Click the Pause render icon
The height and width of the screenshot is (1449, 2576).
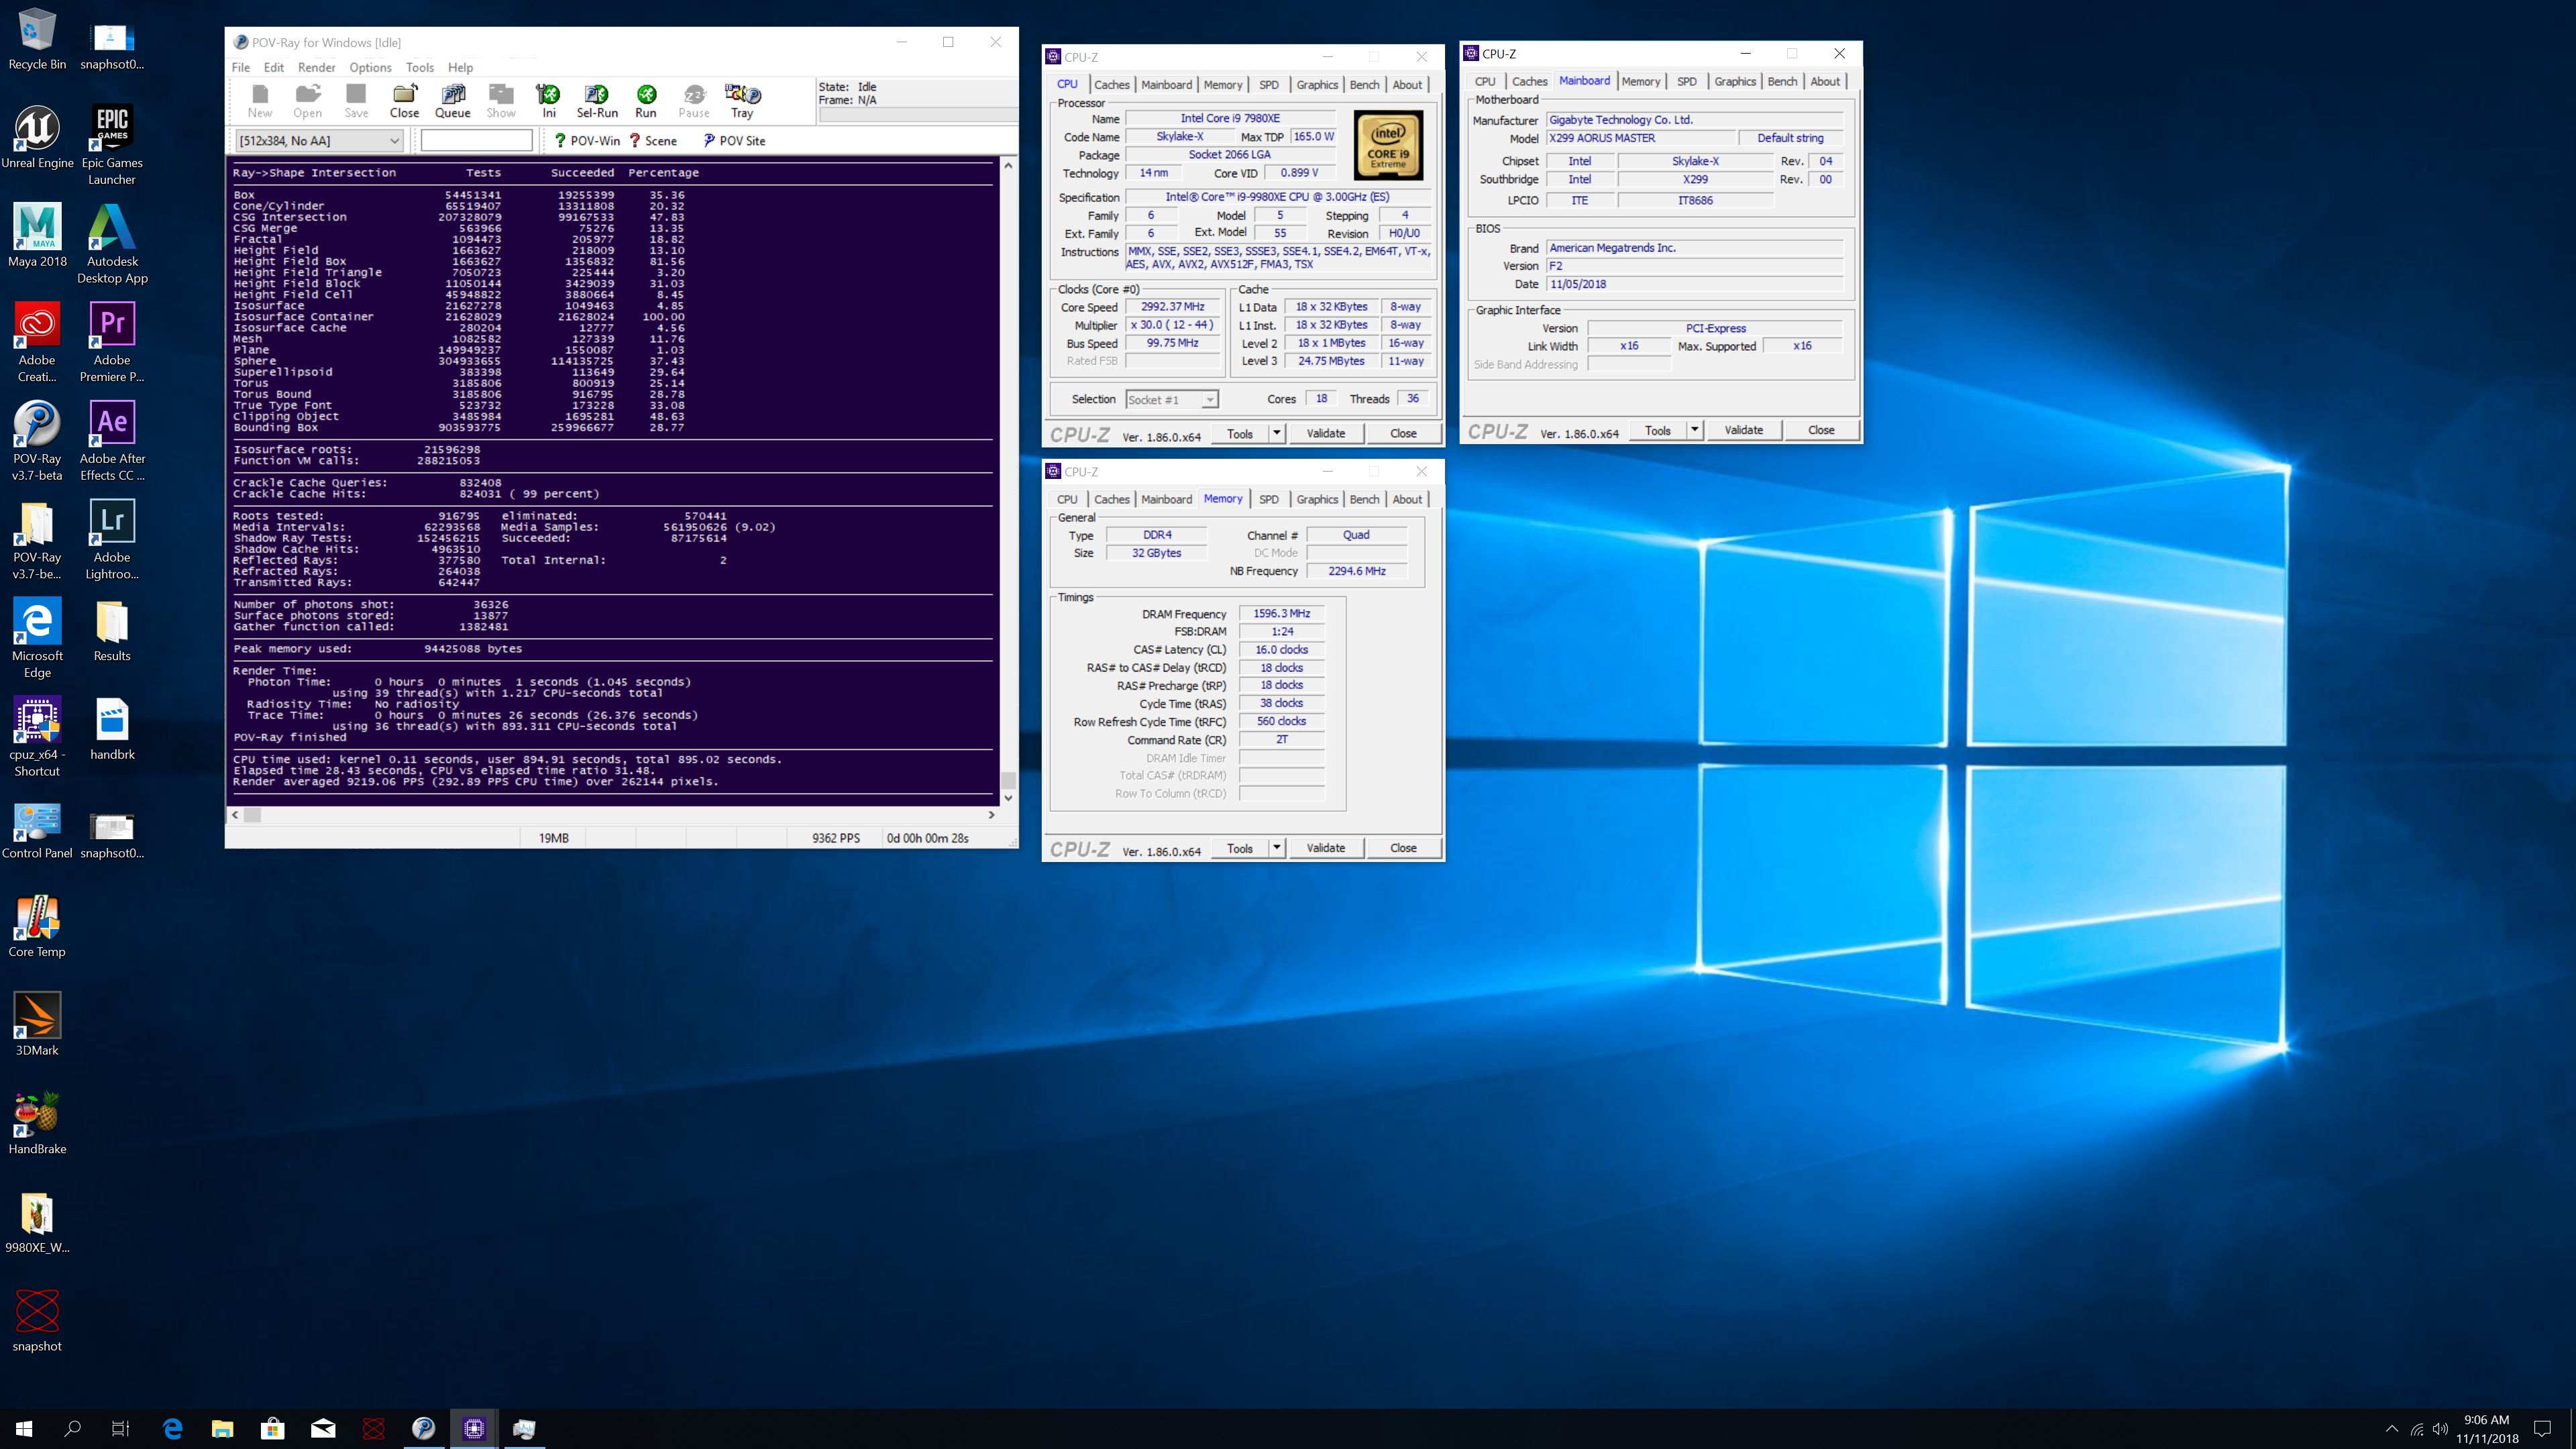tap(694, 101)
